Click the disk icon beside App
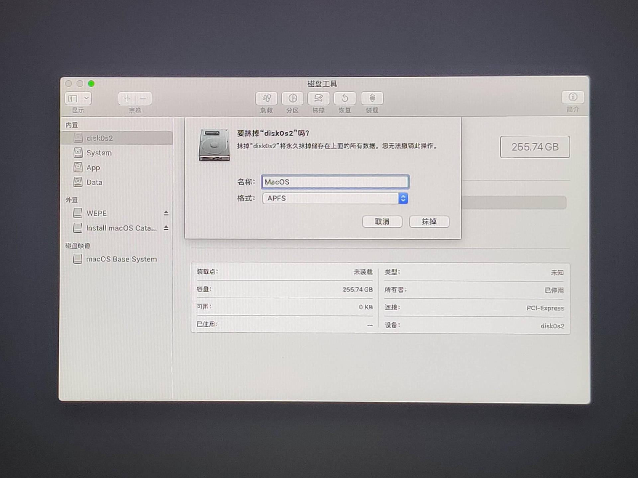Screen dimensions: 638x478 [x=78, y=167]
